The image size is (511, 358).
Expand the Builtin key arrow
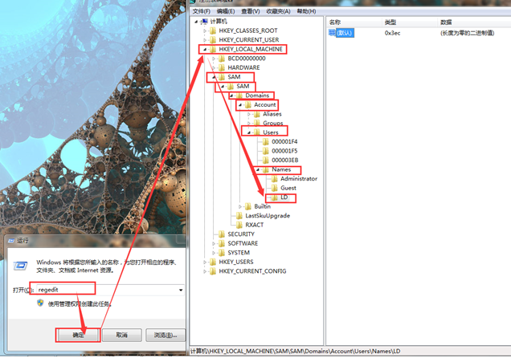click(x=240, y=206)
